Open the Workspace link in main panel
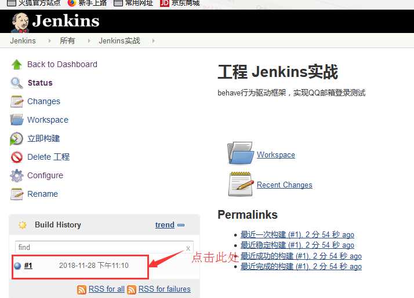 (276, 155)
